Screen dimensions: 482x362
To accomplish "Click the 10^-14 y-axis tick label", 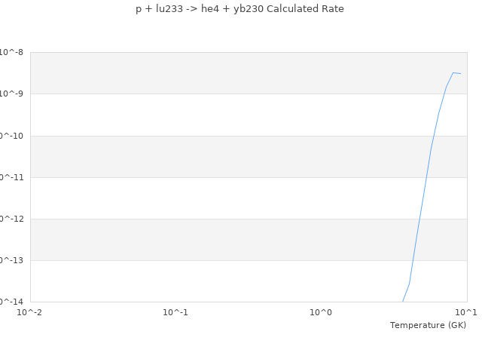I will click(x=11, y=302).
